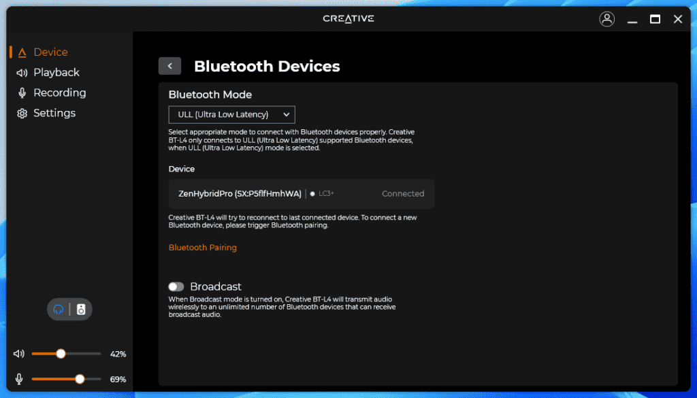Adjust the playback volume slider handle

[x=61, y=354]
